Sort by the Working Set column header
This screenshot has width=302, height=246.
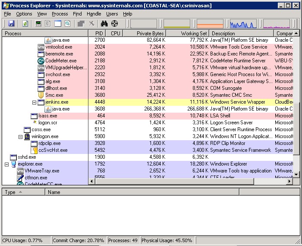click(188, 34)
